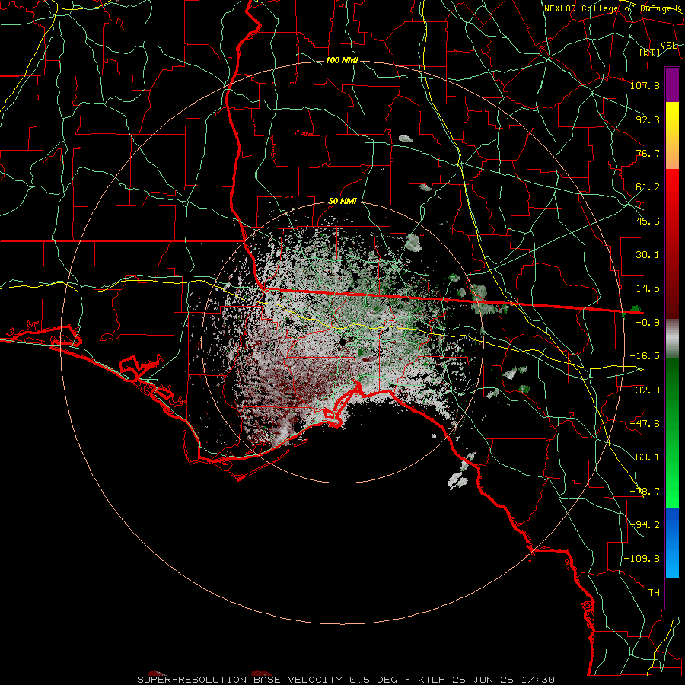685x685 pixels.
Task: Click the [KT] units label
Action: 650,53
